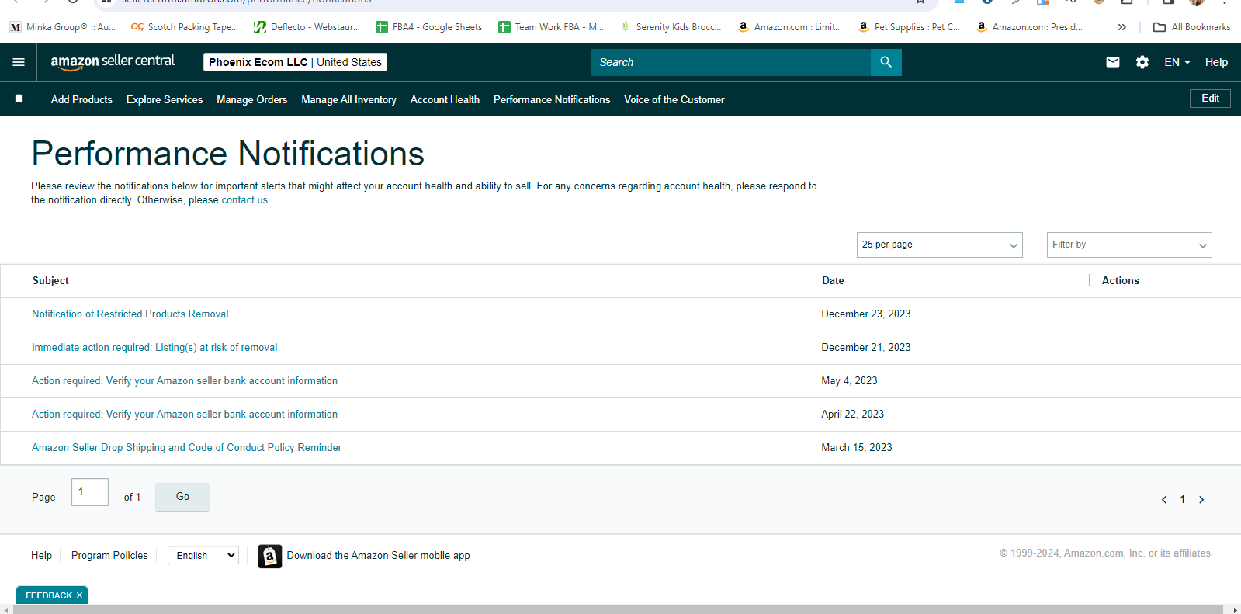The width and height of the screenshot is (1241, 614).
Task: Open the Minka Group bookmark
Action: [63, 27]
